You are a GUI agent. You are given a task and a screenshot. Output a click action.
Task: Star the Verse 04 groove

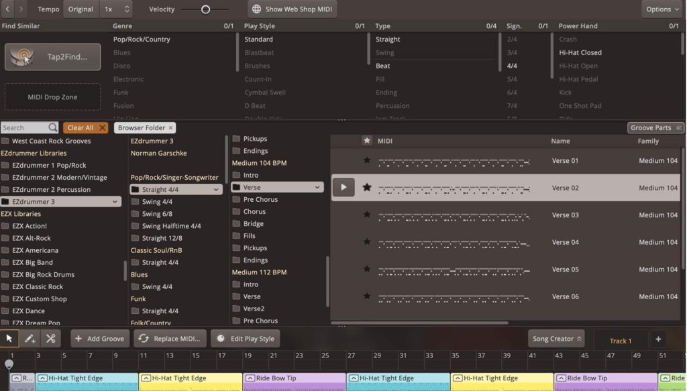(367, 241)
